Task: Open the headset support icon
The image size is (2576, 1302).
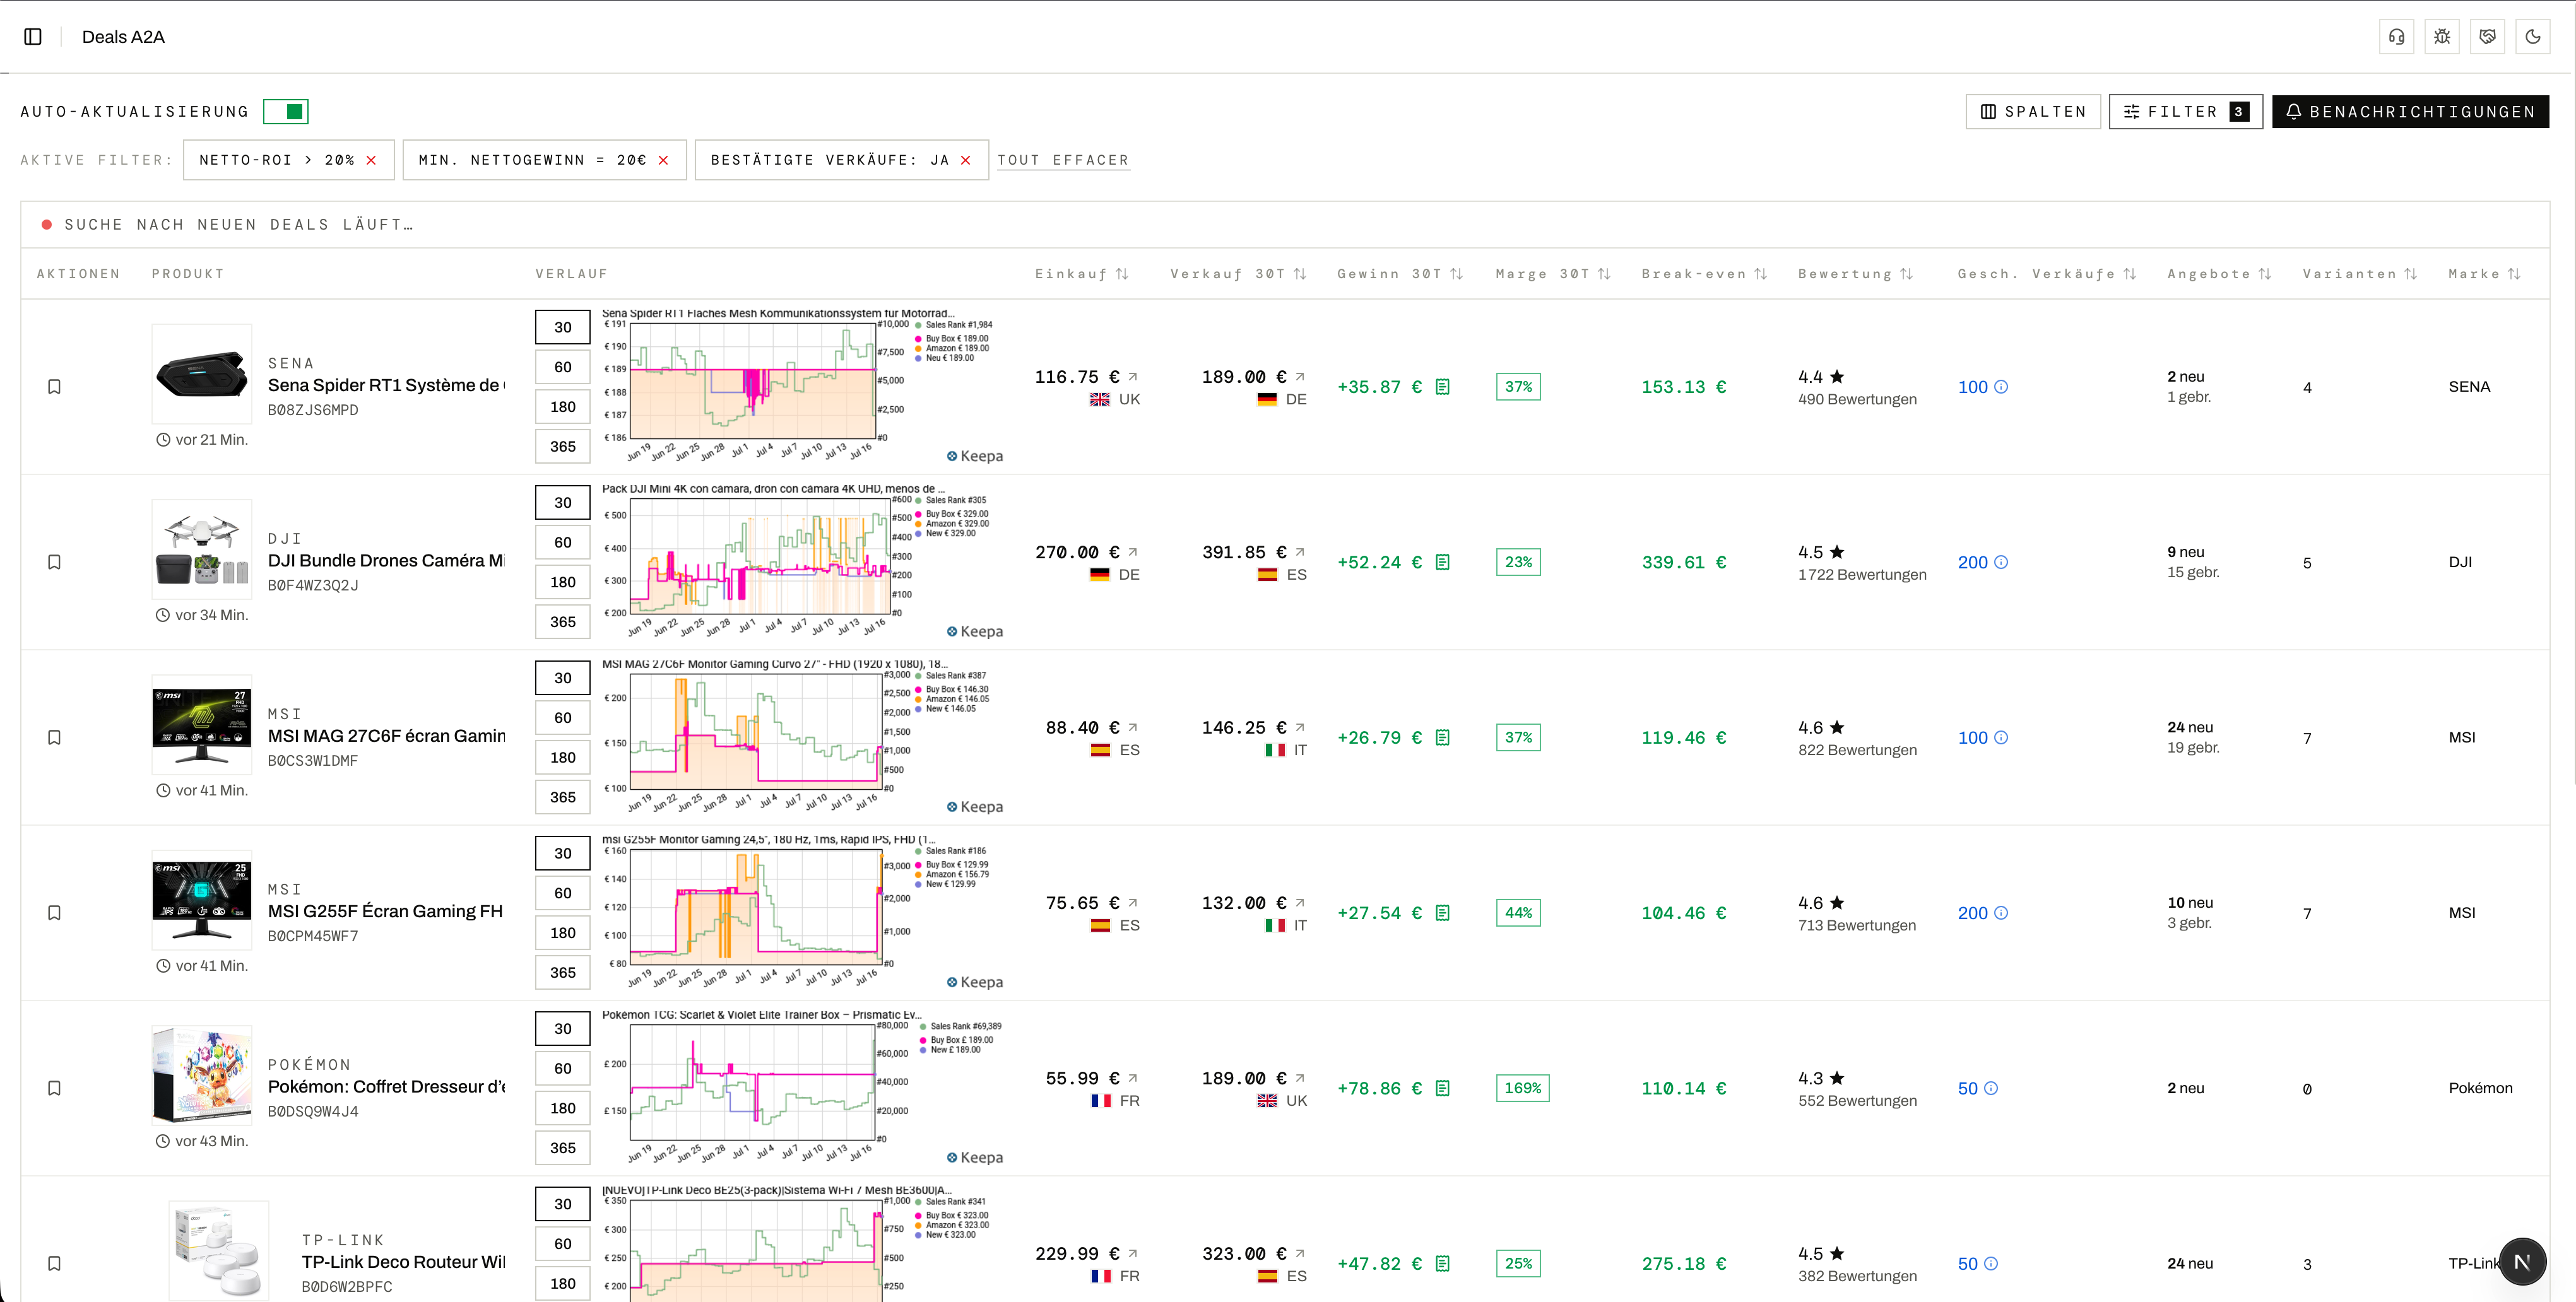Action: 2397,37
